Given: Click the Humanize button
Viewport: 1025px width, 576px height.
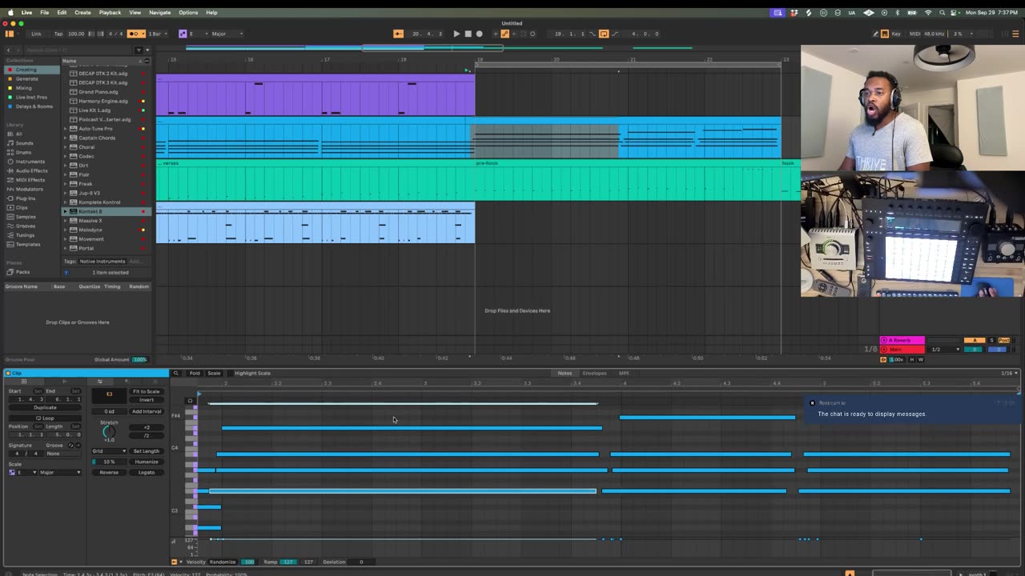Looking at the screenshot, I should (147, 462).
